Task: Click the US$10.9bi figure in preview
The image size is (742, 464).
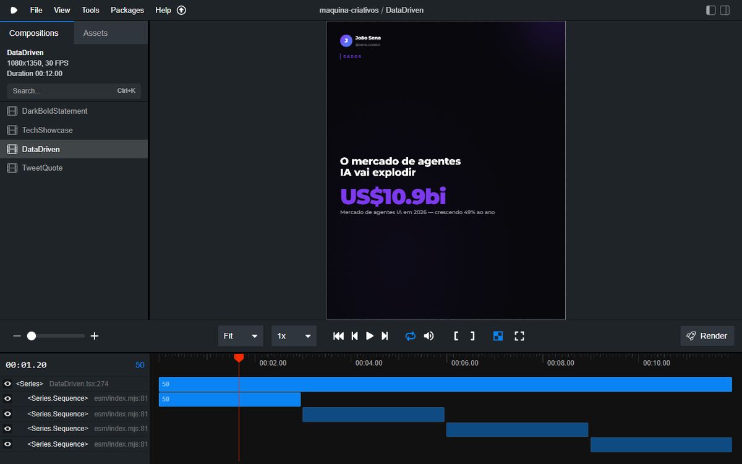Action: click(393, 197)
